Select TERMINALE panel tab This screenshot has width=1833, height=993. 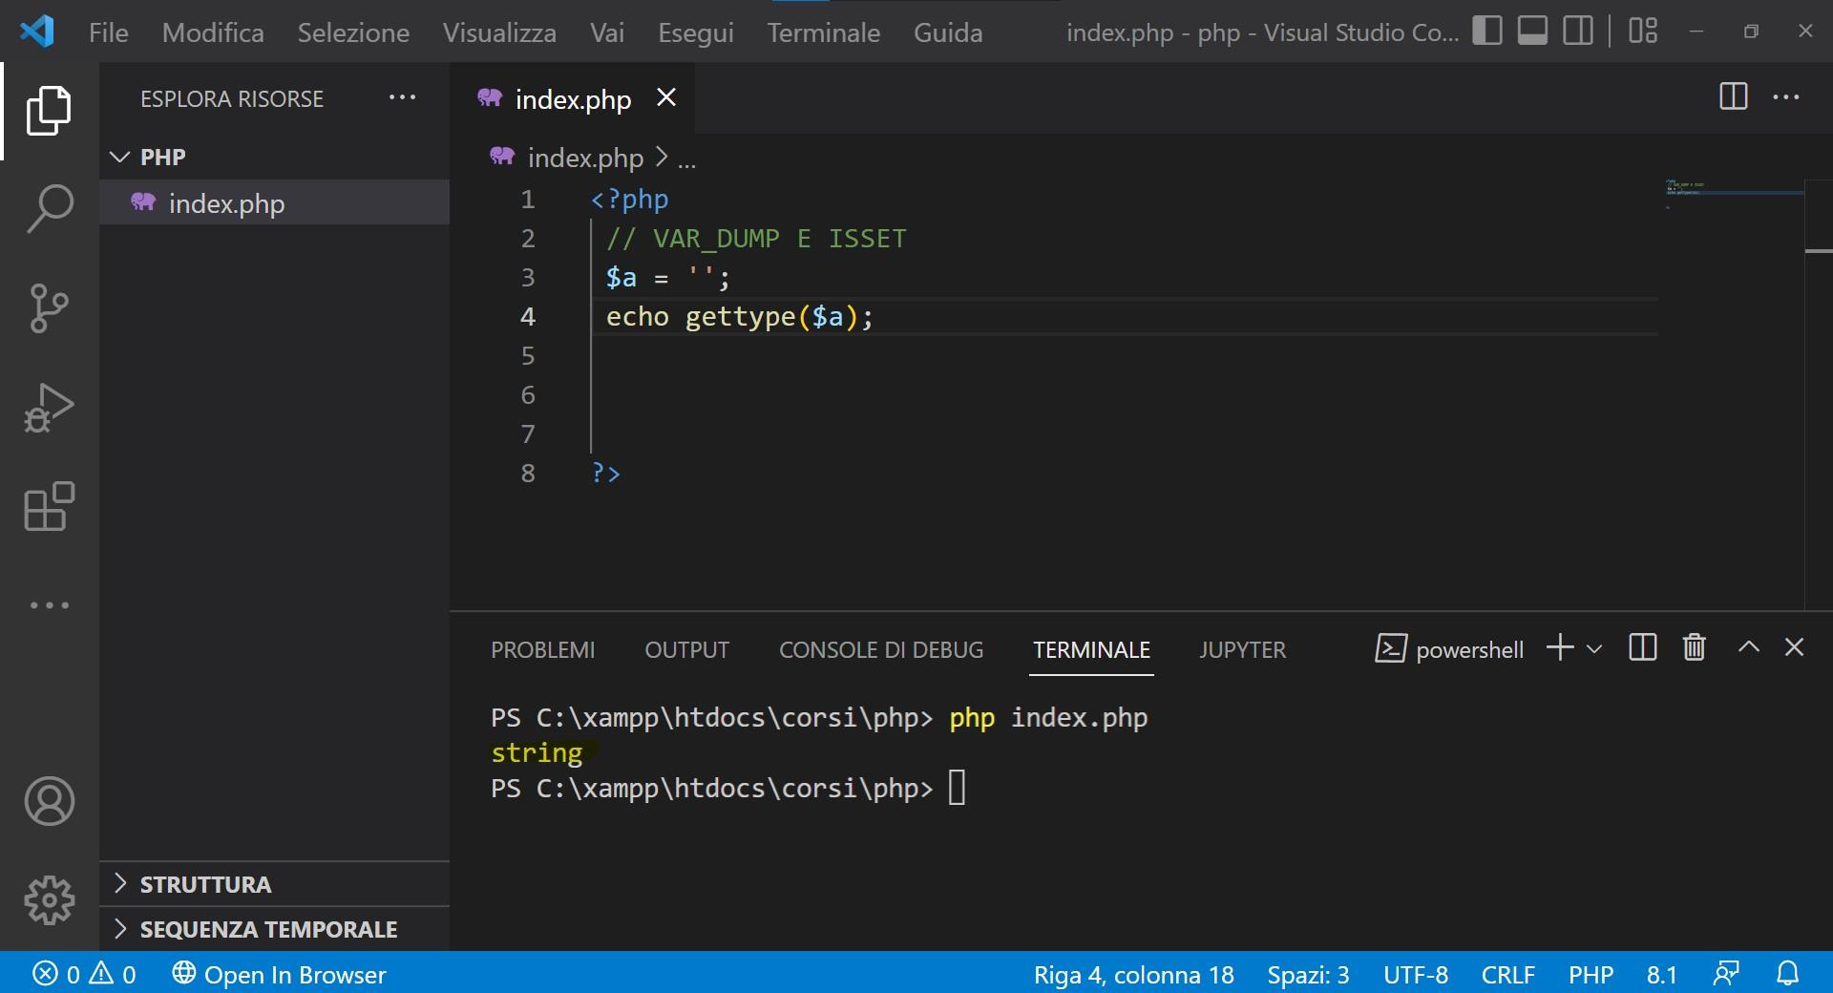[x=1091, y=650]
